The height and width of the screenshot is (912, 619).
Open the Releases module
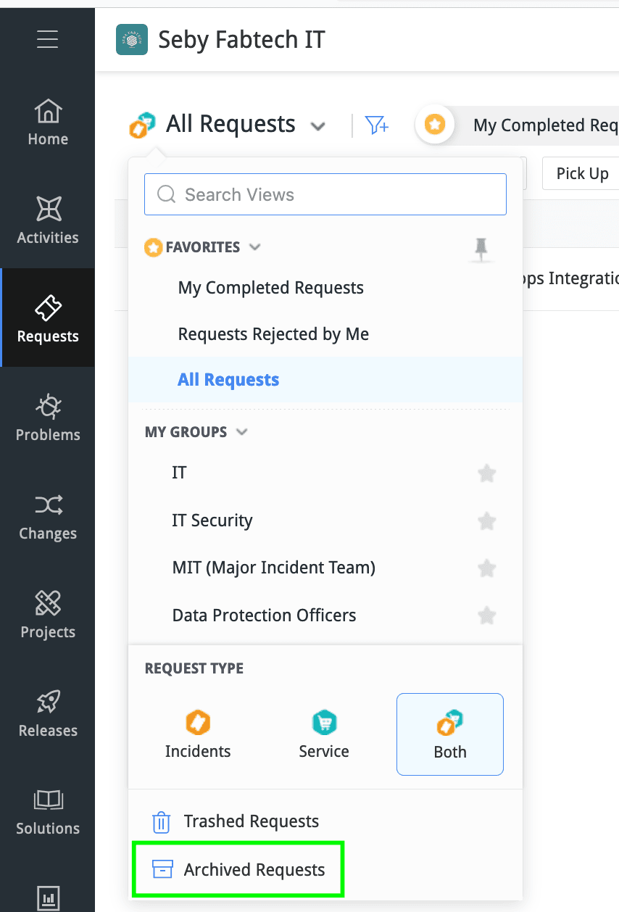pos(48,713)
